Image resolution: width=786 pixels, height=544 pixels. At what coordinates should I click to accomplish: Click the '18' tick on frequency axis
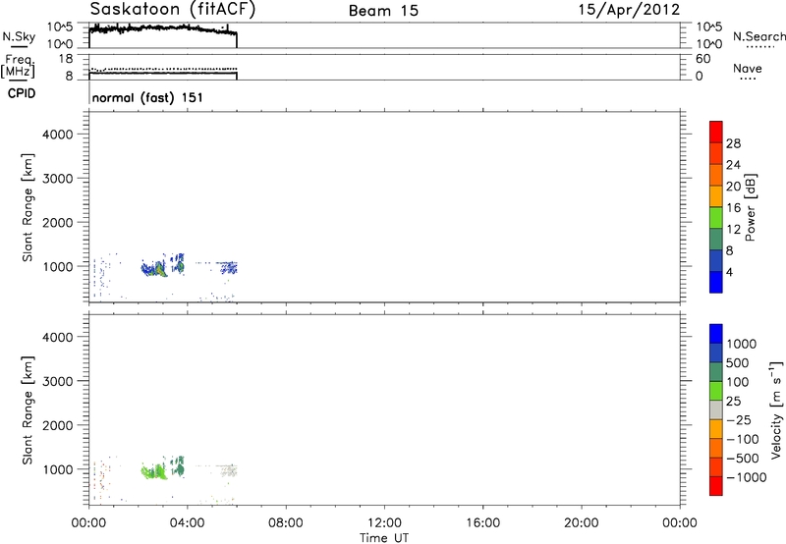(x=66, y=59)
